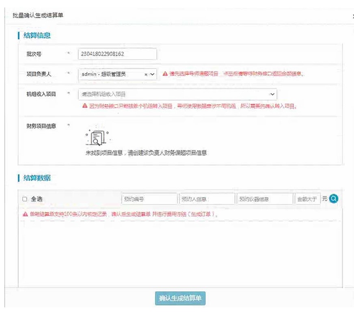This screenshot has height=318, width=354.
Task: Toggle the 全选 checkbox
Action: 25,199
